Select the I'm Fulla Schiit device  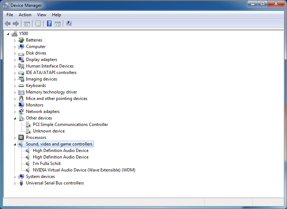[x=47, y=164]
